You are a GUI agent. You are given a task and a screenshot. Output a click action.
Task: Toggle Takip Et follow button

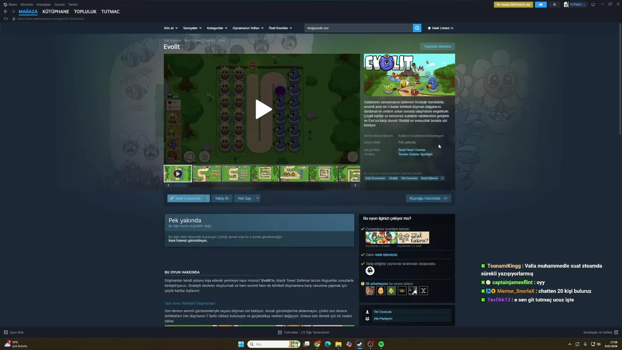coord(222,198)
